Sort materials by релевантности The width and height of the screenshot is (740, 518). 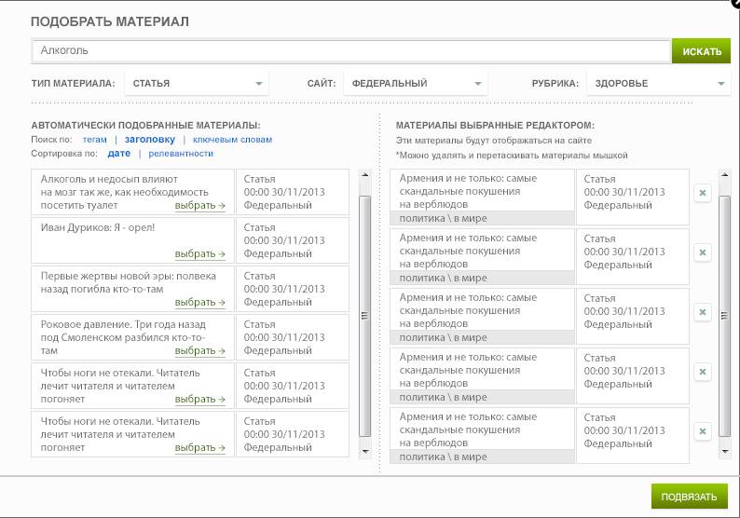pyautogui.click(x=180, y=154)
